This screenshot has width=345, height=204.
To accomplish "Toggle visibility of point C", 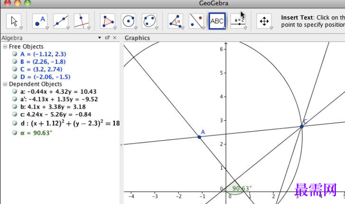I will coord(15,69).
